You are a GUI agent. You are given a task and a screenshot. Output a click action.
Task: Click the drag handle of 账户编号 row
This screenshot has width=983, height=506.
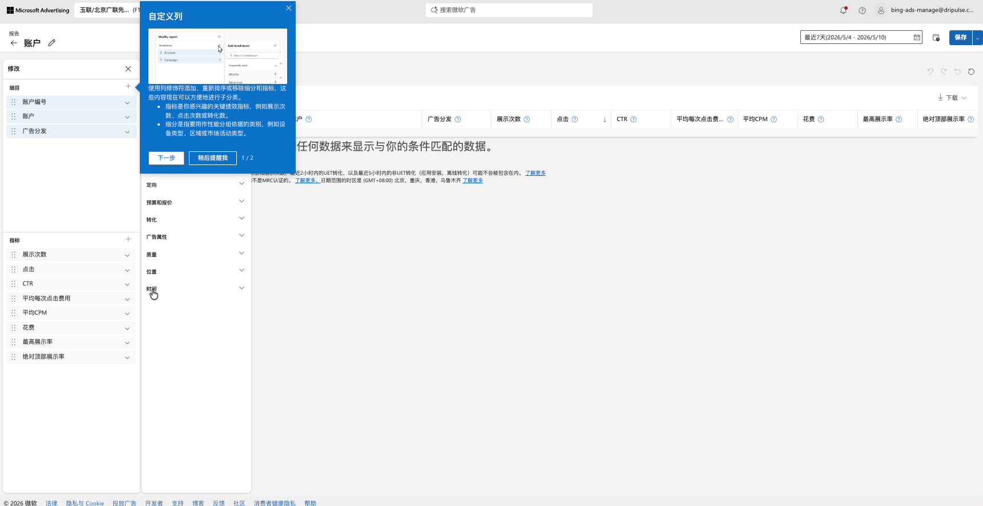[14, 102]
